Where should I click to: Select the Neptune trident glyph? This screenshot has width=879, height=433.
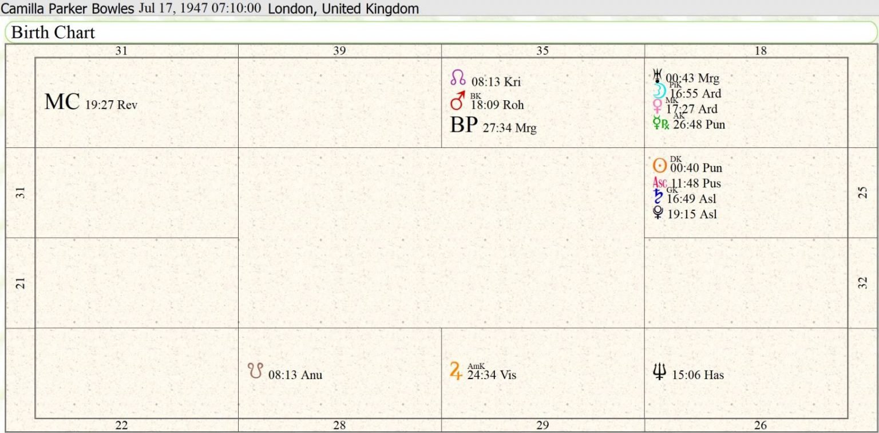[x=659, y=372]
